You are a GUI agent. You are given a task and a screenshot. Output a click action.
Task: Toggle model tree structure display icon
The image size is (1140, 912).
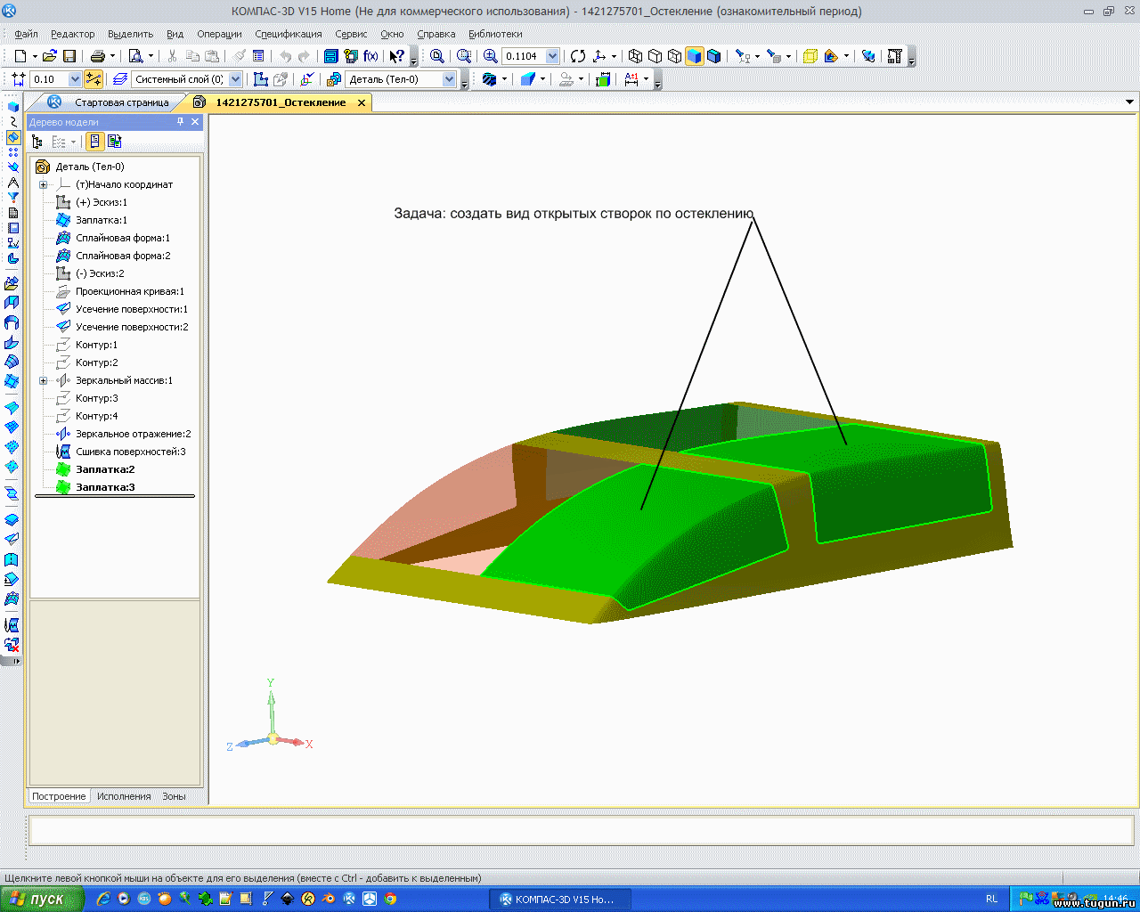click(x=37, y=142)
